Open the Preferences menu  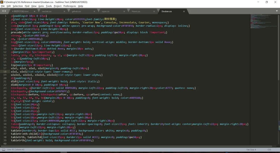70,6
